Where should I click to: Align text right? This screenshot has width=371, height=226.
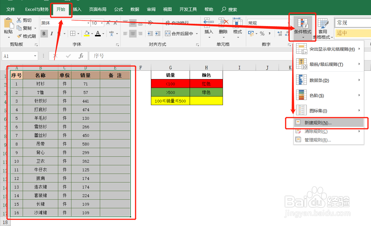140,34
